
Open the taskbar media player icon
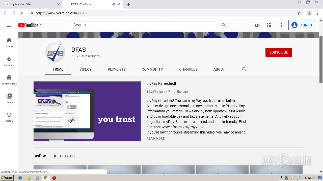[37, 178]
